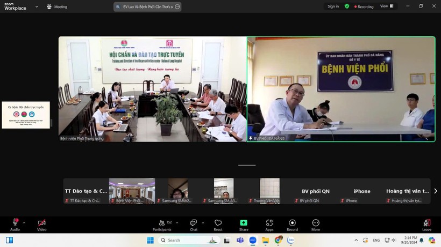This screenshot has width=441, height=247.
Task: Click the Sign in link
Action: [333, 6]
